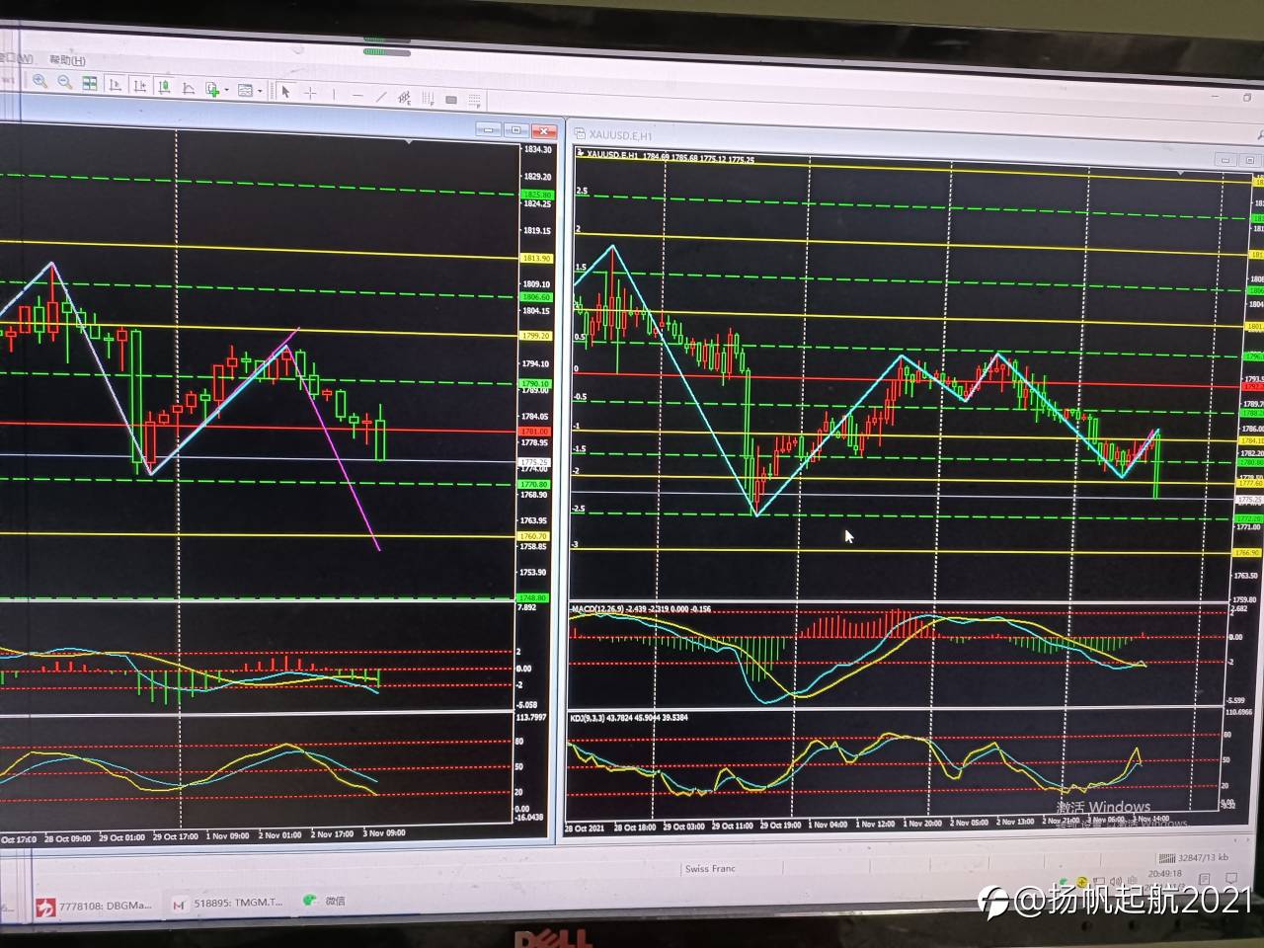Open the Windows notification center icon

(1231, 878)
